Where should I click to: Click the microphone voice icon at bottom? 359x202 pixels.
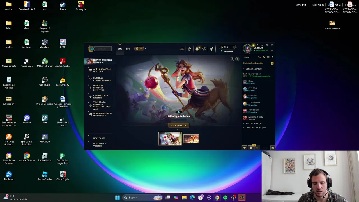[x=257, y=148]
